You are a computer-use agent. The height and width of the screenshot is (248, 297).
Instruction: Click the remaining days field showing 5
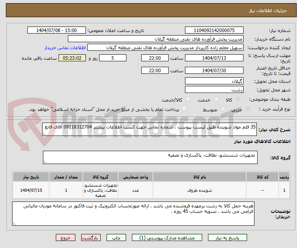(113, 58)
